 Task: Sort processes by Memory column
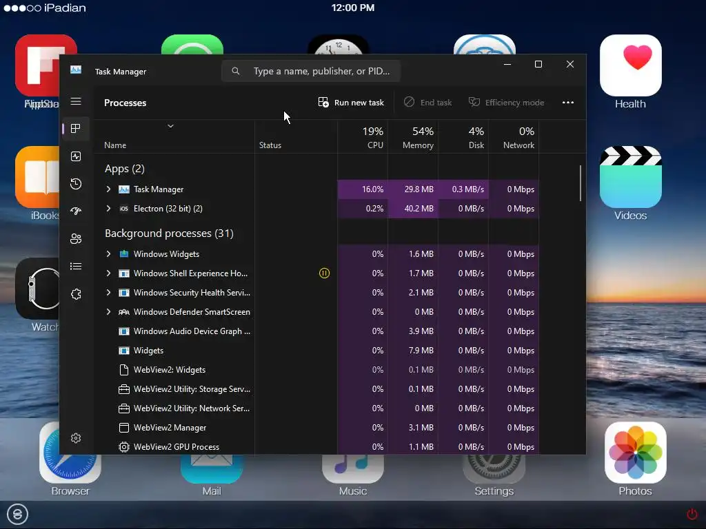[x=414, y=138]
